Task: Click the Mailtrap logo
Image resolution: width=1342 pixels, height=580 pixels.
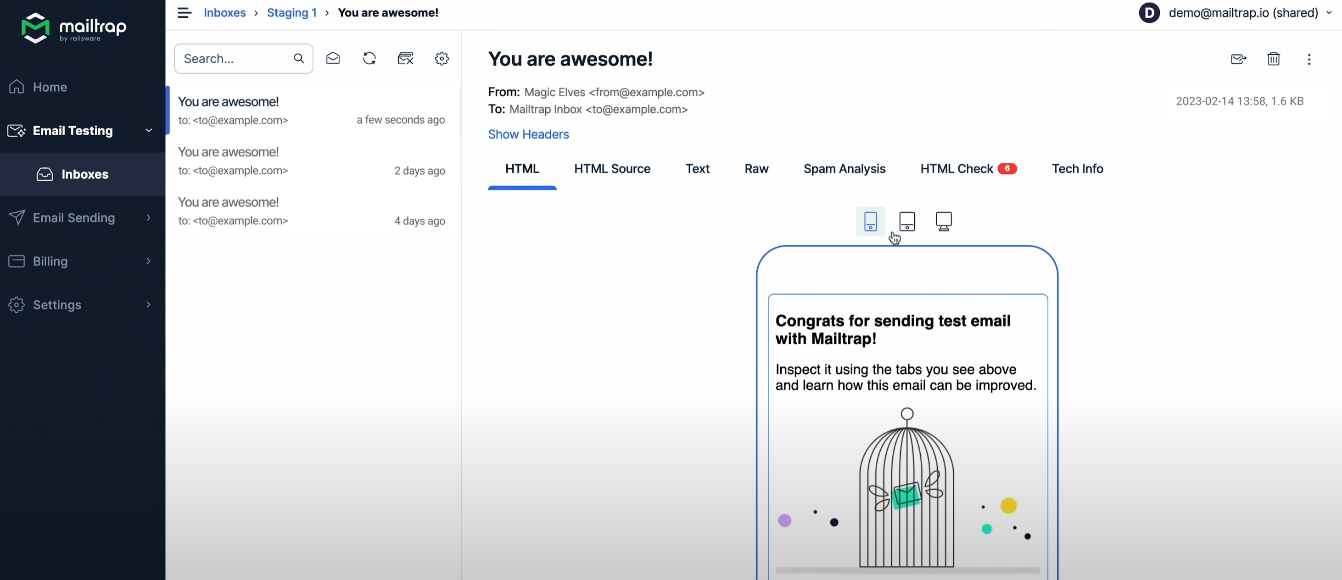Action: [73, 28]
